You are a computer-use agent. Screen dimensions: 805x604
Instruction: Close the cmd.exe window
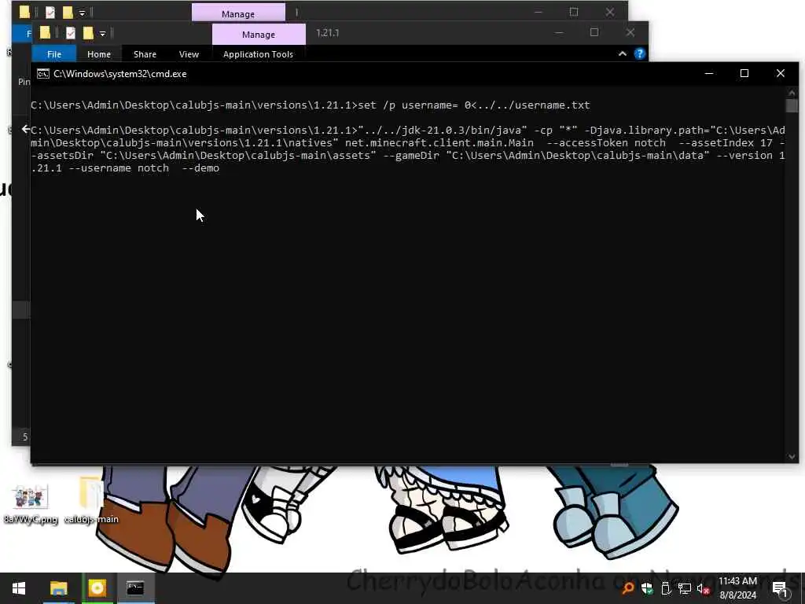point(781,73)
